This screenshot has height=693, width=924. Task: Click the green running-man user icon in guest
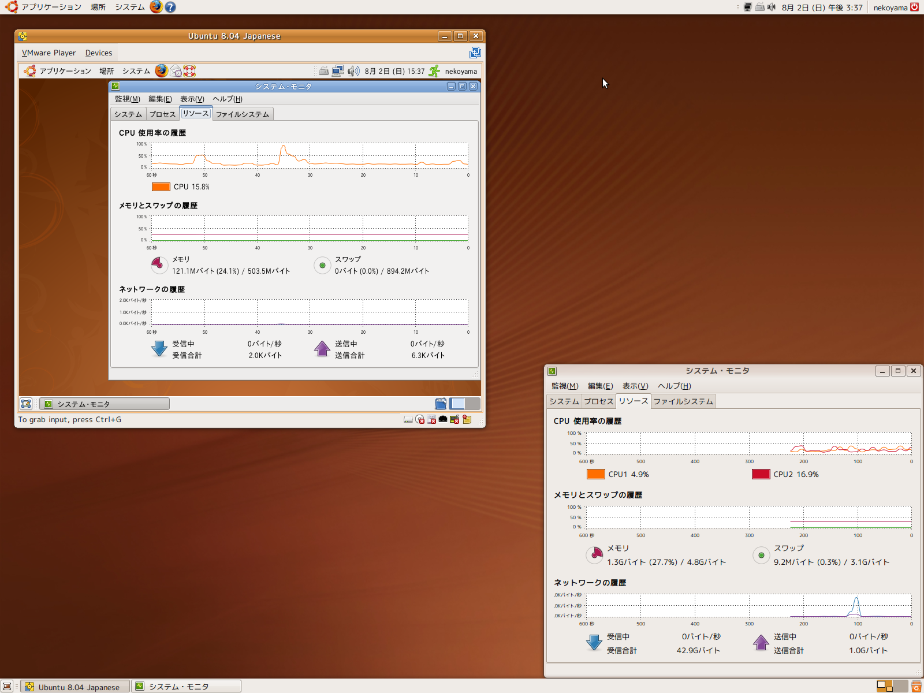434,71
